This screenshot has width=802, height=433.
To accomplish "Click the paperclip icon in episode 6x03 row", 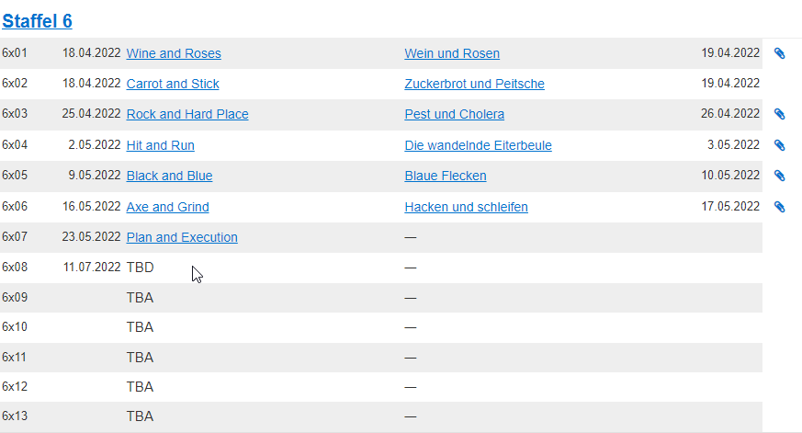I will tap(780, 114).
